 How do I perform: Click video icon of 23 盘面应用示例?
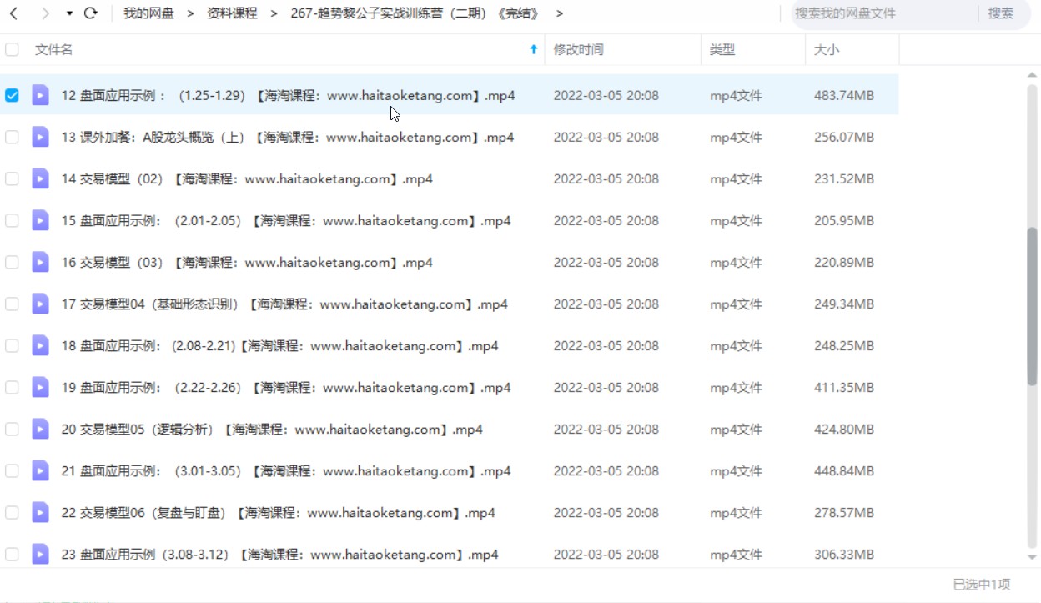[40, 554]
